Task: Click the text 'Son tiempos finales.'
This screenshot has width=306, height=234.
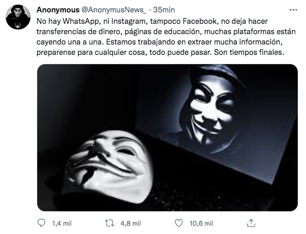Action: point(249,52)
